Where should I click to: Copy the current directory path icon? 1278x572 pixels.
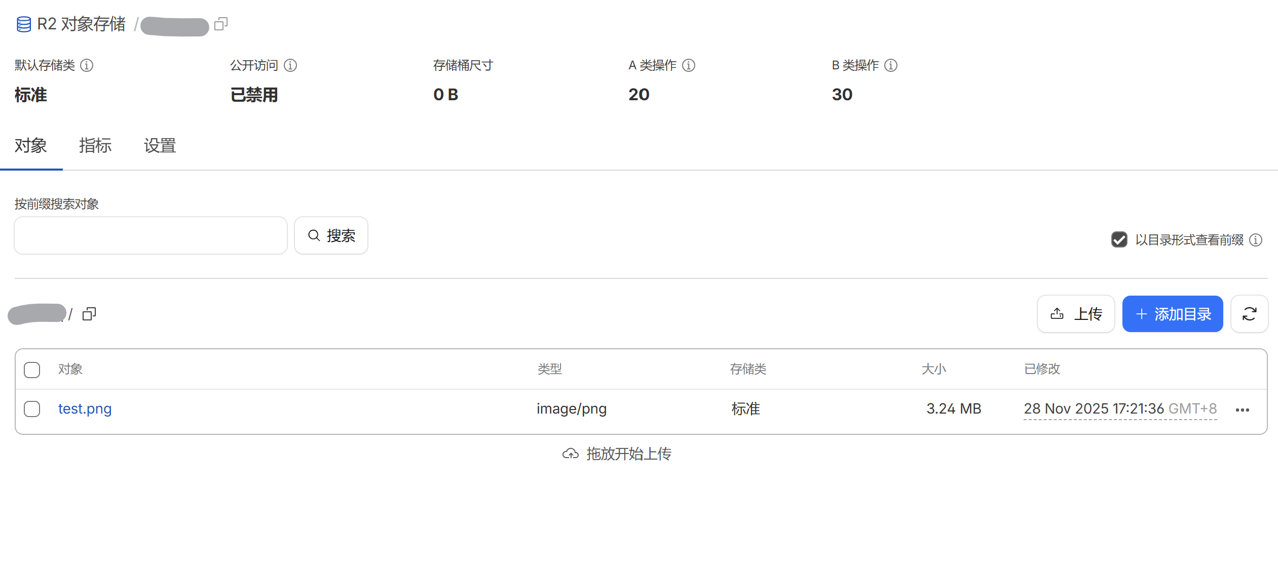[x=89, y=314]
